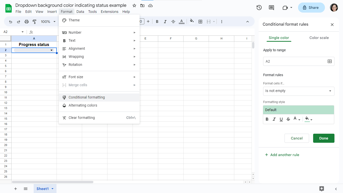Switch to the Single color tab
Screen dimensions: 343x193
click(279, 38)
